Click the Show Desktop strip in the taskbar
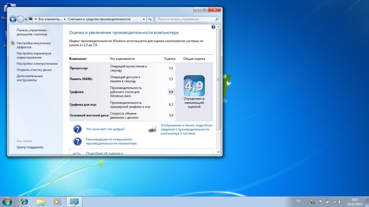 [x=367, y=201]
